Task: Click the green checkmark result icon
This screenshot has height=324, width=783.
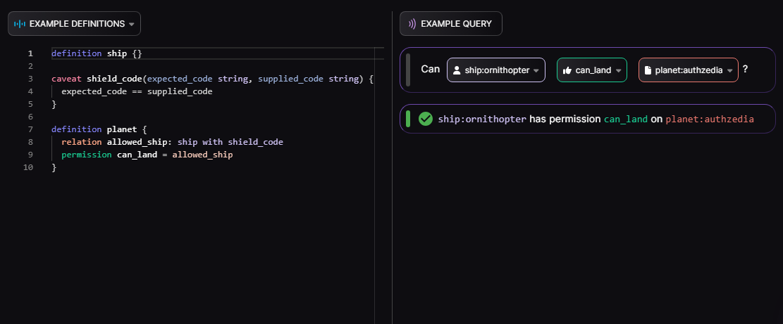Action: tap(425, 119)
